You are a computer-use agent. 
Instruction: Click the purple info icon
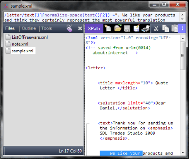(182, 28)
